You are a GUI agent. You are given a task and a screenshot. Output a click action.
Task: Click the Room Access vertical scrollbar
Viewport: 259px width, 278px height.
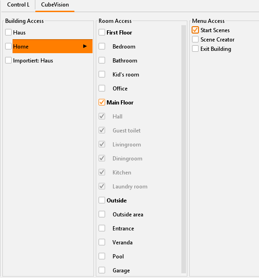[x=184, y=149]
